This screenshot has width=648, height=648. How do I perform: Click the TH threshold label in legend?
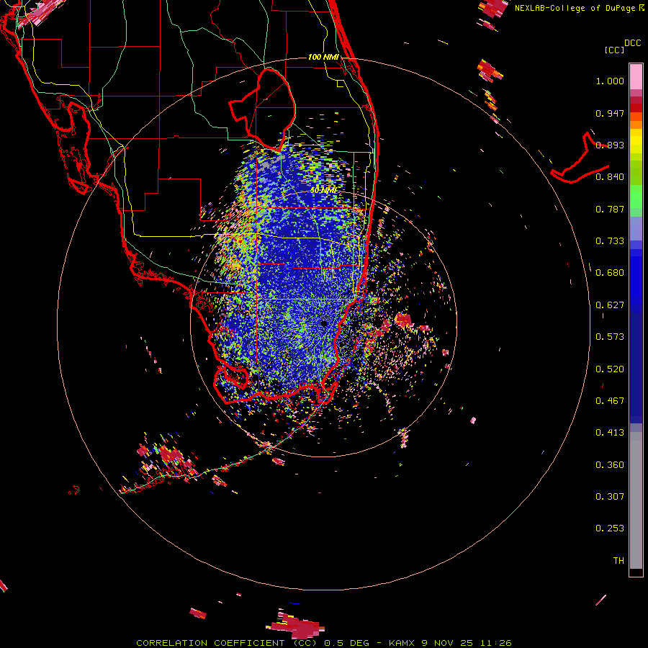[618, 561]
